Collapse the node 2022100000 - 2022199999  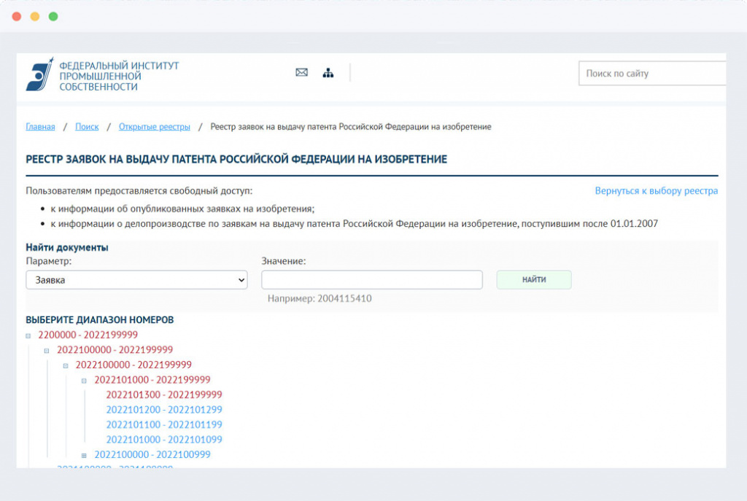46,349
